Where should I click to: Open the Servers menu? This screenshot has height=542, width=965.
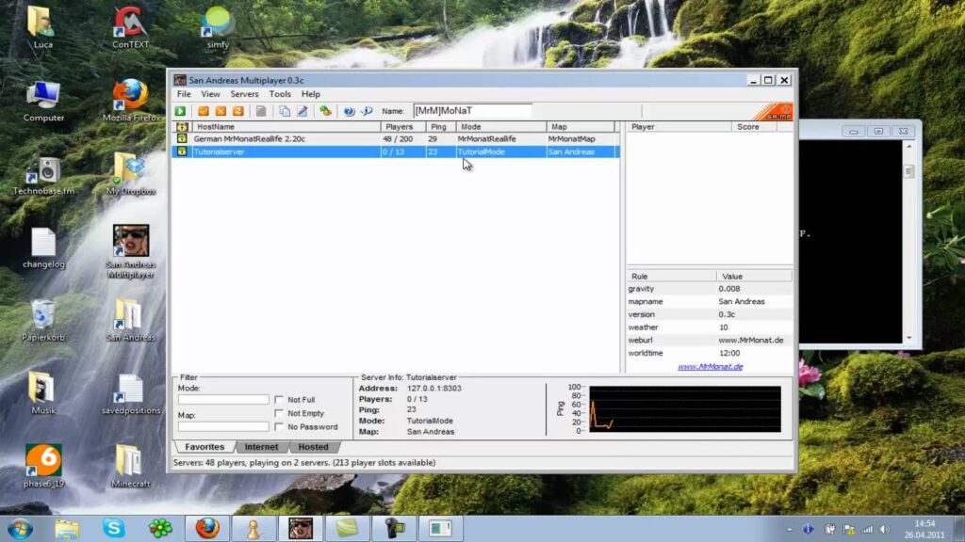[244, 94]
